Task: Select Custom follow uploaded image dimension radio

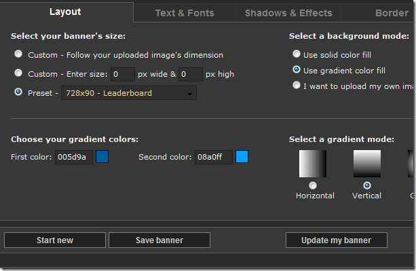Action: point(18,54)
